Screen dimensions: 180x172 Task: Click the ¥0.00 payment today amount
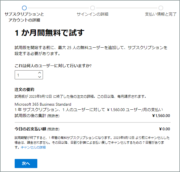click(164, 129)
